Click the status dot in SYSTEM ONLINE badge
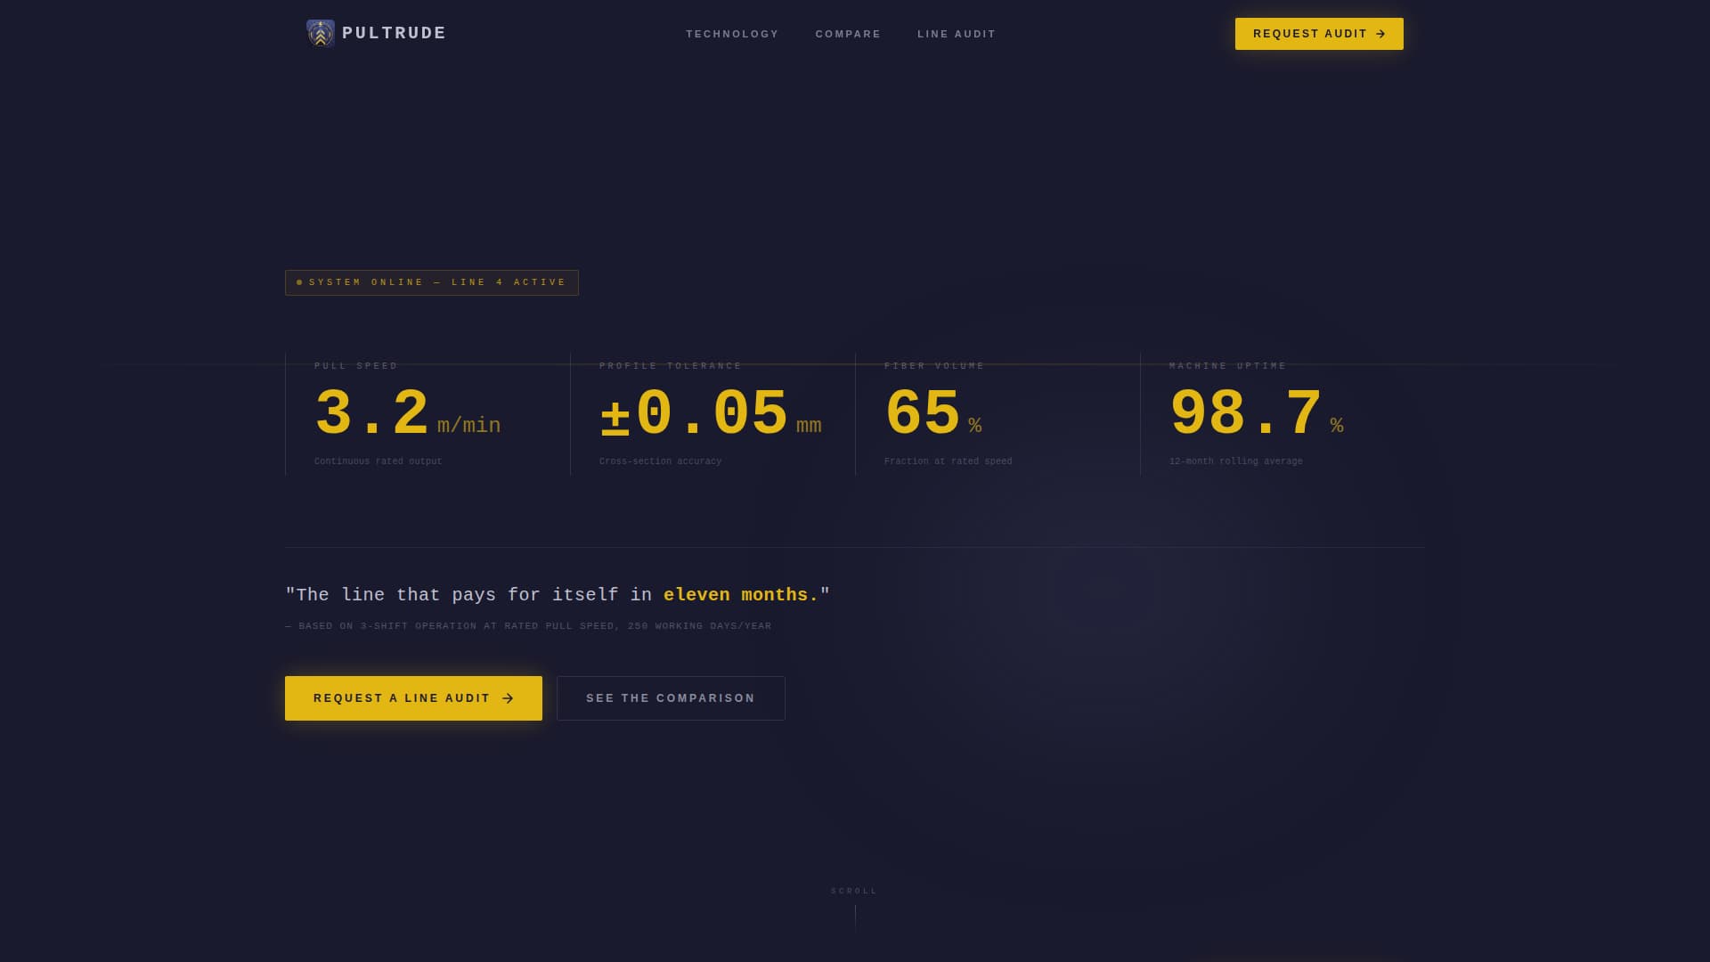Image resolution: width=1710 pixels, height=962 pixels. [299, 282]
